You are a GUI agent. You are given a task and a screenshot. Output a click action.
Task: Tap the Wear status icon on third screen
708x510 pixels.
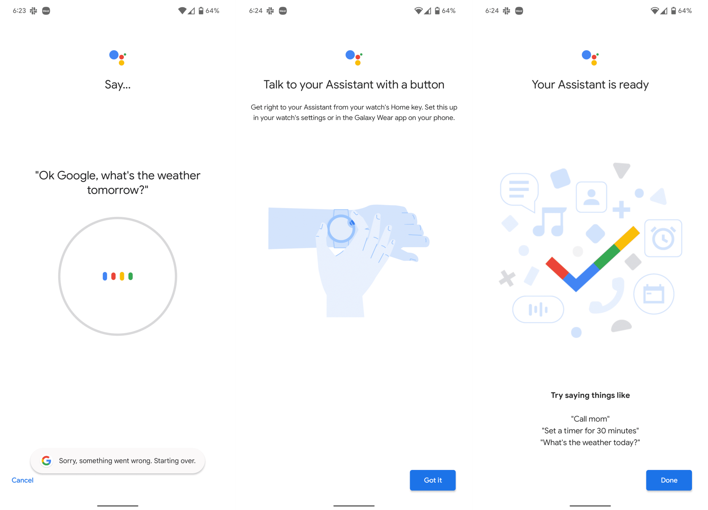[x=519, y=11]
